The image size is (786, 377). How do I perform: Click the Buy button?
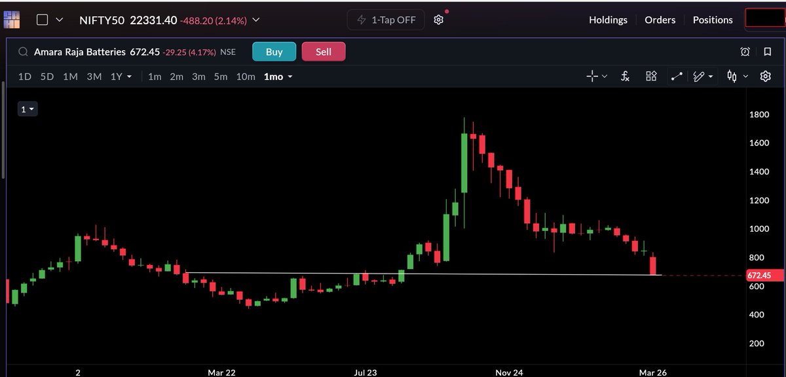click(274, 52)
